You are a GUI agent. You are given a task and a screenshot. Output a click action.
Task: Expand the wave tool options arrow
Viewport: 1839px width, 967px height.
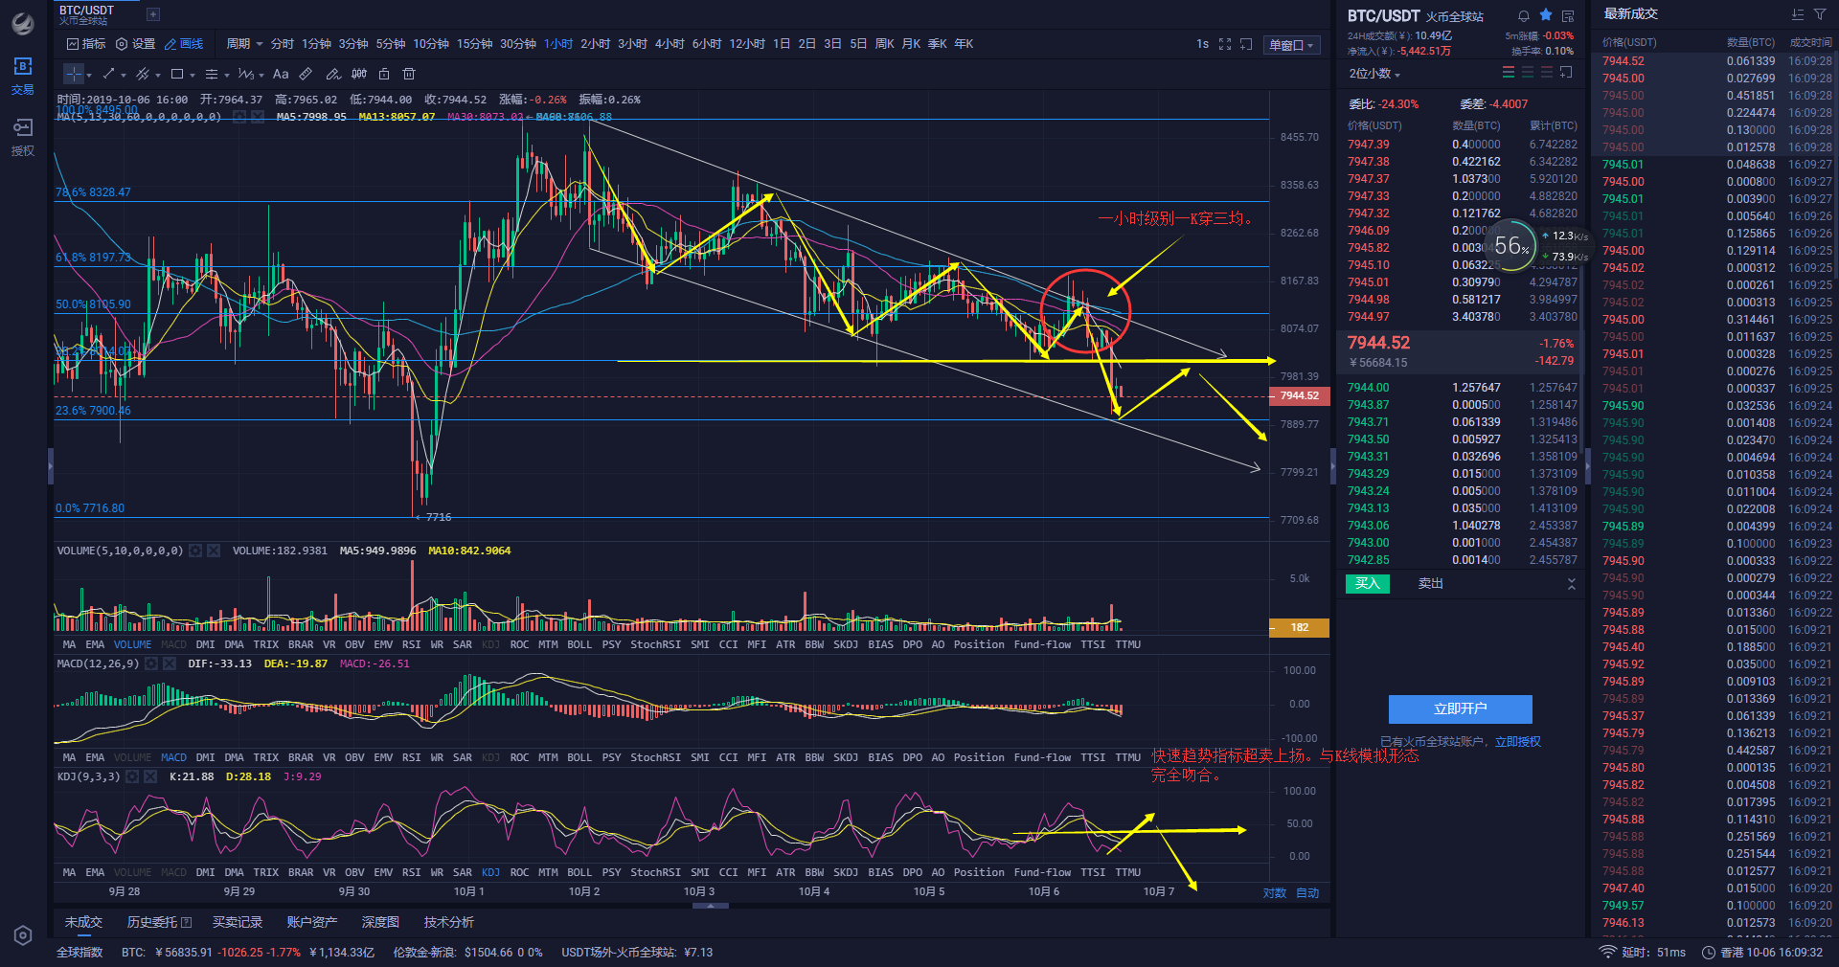(x=261, y=75)
